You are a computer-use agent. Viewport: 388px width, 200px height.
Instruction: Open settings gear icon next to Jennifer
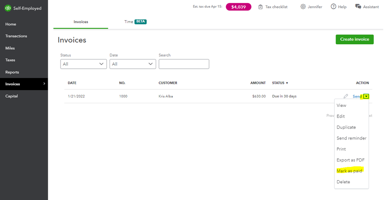point(303,7)
